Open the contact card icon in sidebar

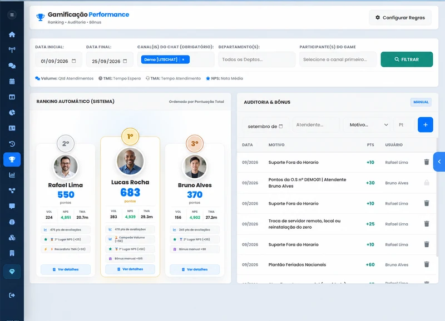(x=12, y=128)
